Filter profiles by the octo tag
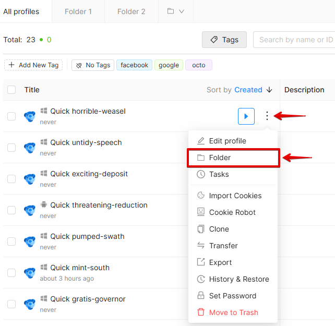 click(199, 65)
